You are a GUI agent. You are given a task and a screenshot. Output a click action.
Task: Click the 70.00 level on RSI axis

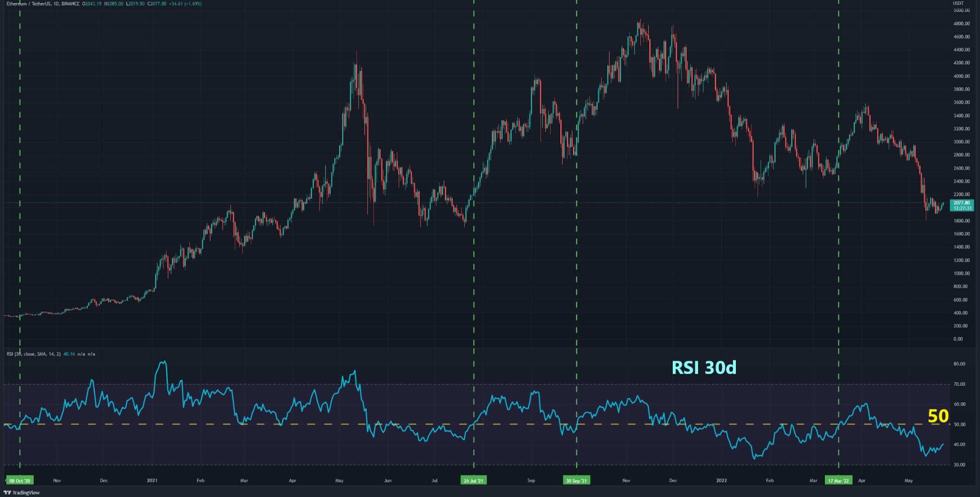pyautogui.click(x=960, y=384)
